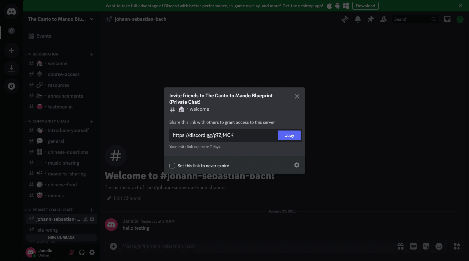Open the introduce-yourself channel

point(61,130)
